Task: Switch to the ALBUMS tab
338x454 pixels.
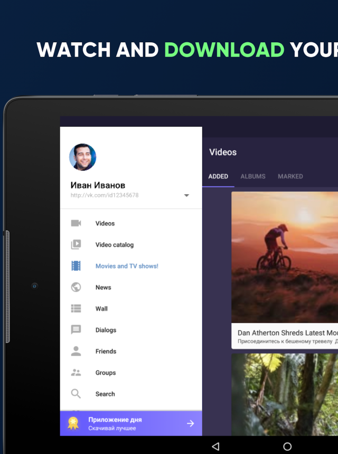Action: (253, 176)
